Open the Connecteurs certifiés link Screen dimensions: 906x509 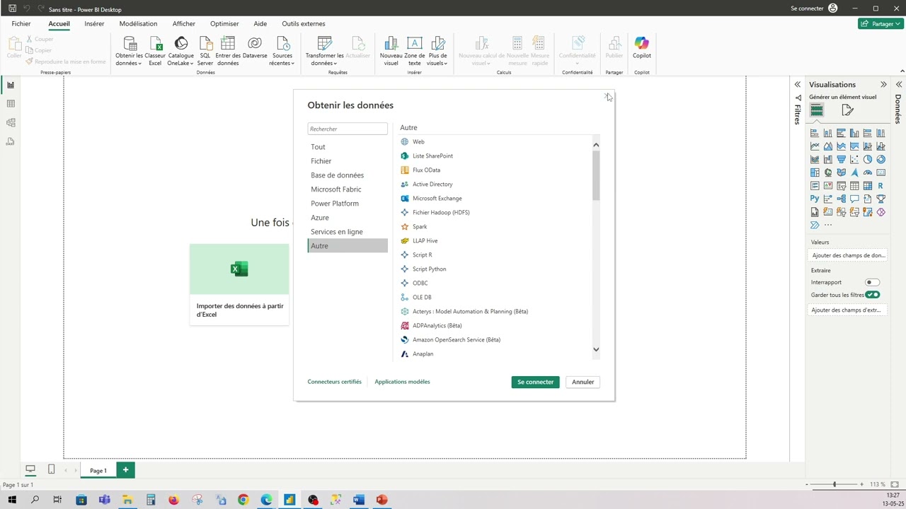334,382
